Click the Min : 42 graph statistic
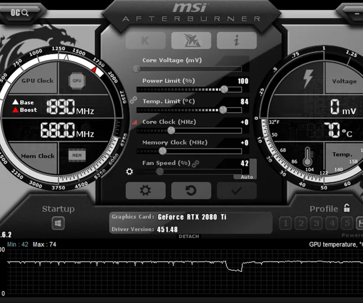Screen dimensions: 363x303 tap(18, 244)
